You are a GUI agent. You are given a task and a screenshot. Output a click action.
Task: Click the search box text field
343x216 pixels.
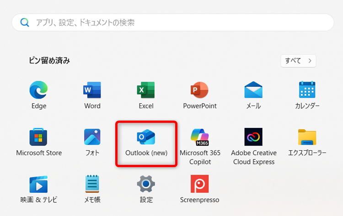click(178, 22)
